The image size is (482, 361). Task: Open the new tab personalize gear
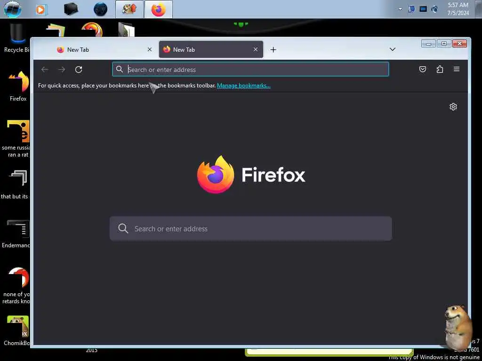coord(453,107)
